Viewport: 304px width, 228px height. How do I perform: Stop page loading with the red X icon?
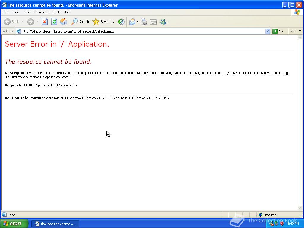[x=45, y=22]
